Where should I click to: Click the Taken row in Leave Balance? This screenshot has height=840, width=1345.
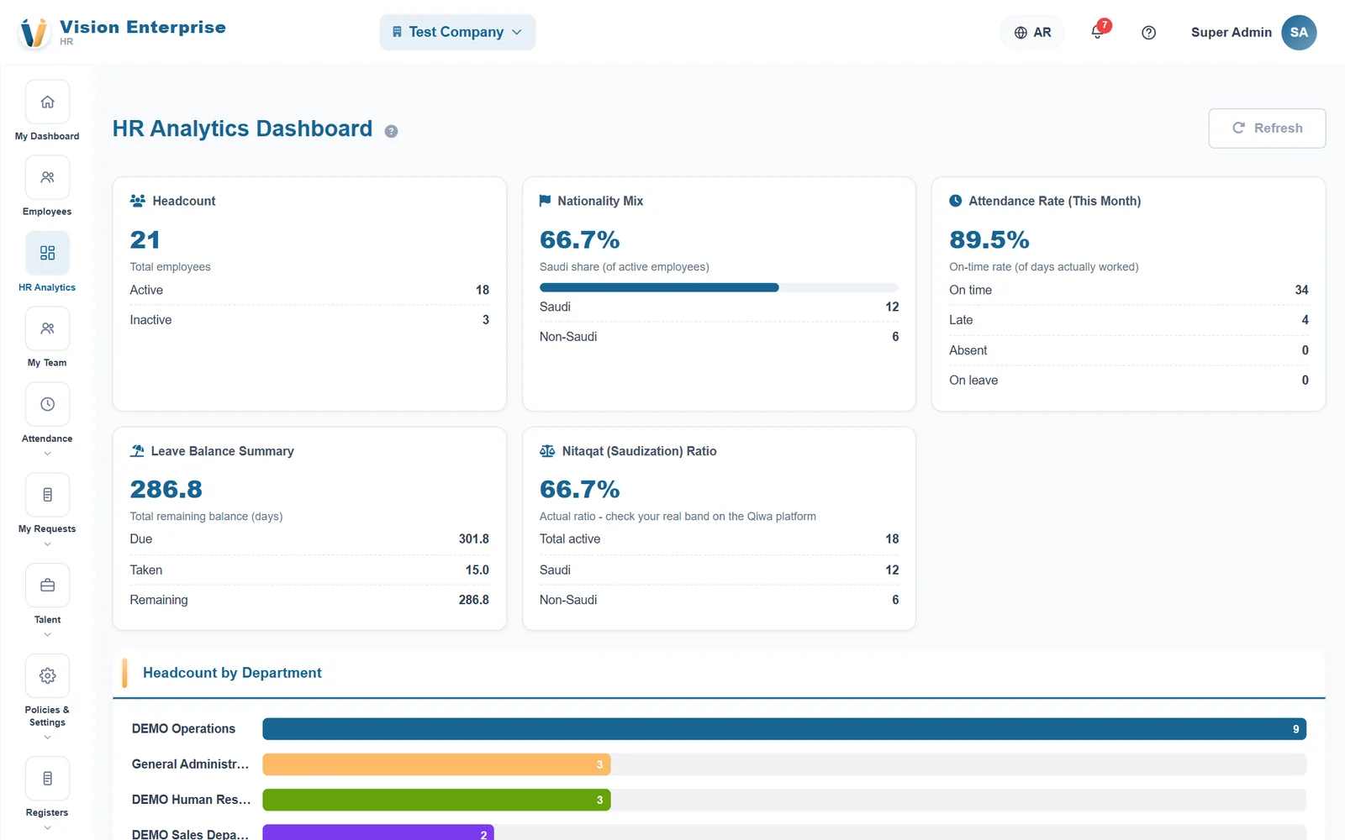coord(309,570)
